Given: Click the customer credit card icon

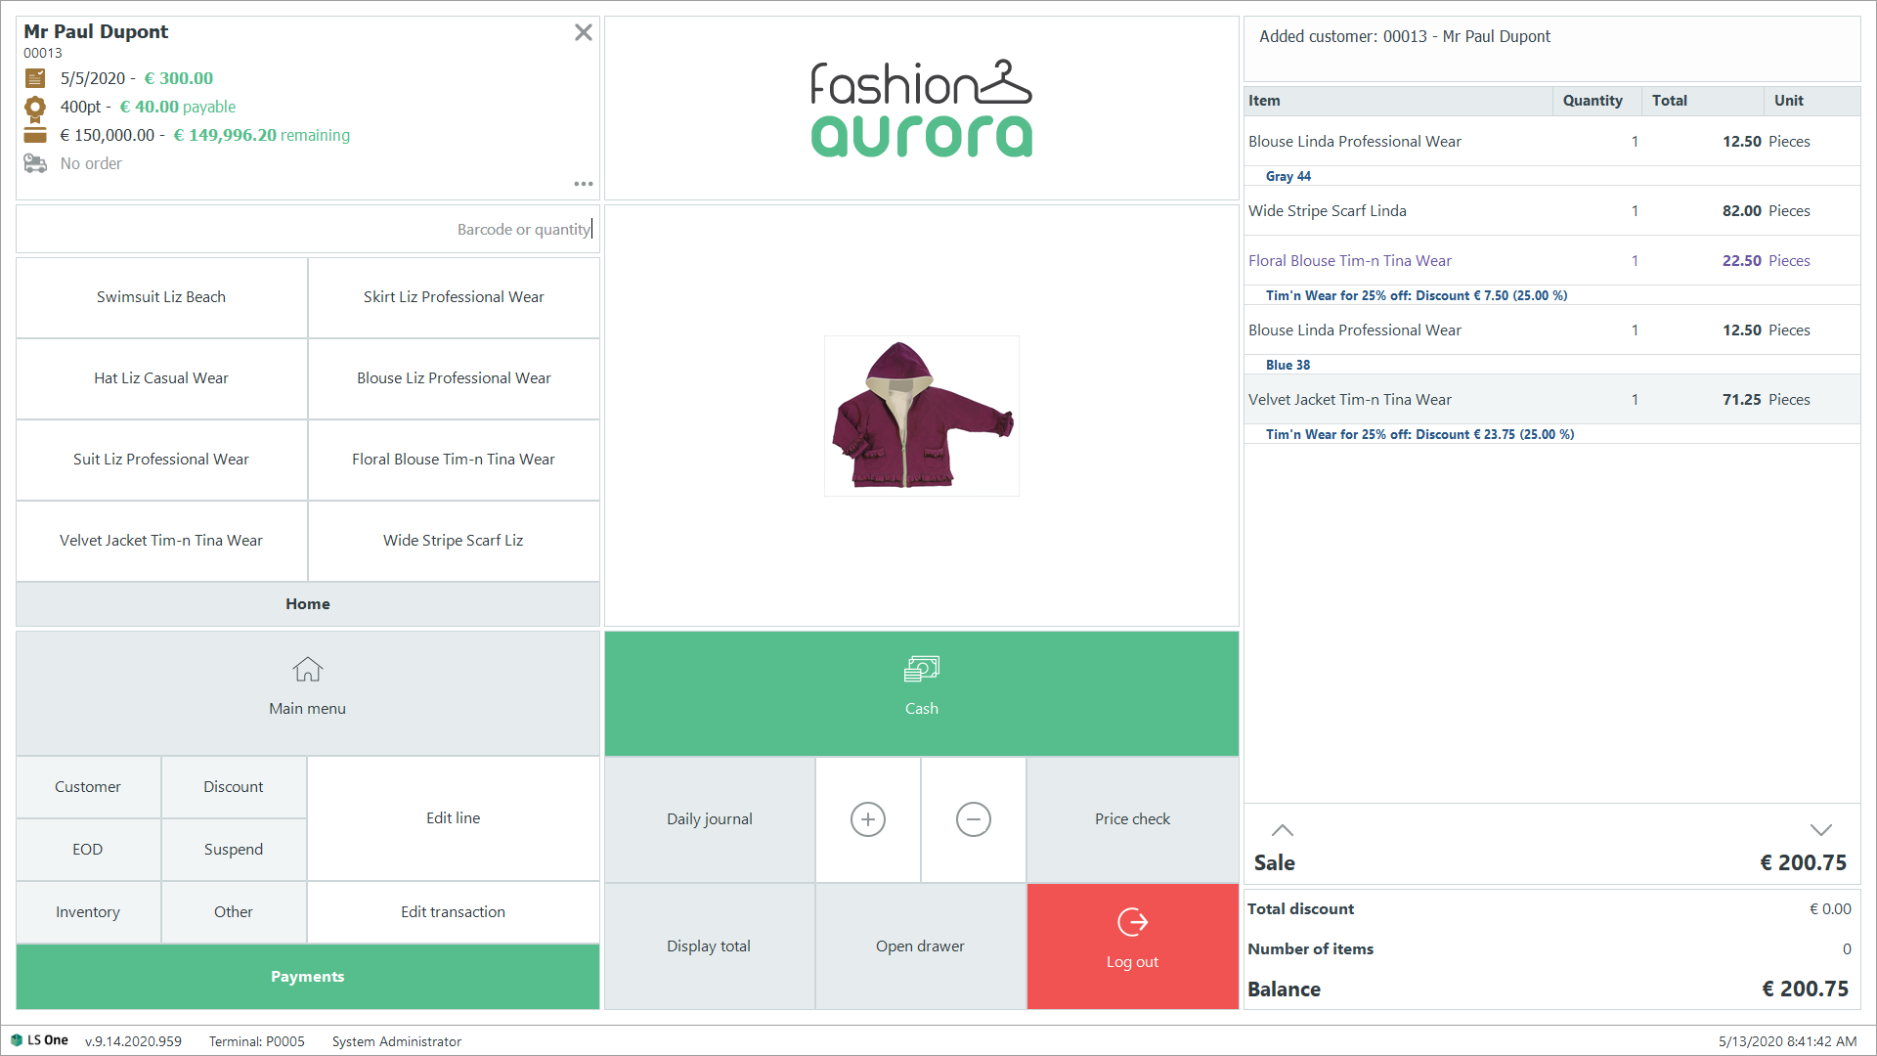Looking at the screenshot, I should pos(35,135).
